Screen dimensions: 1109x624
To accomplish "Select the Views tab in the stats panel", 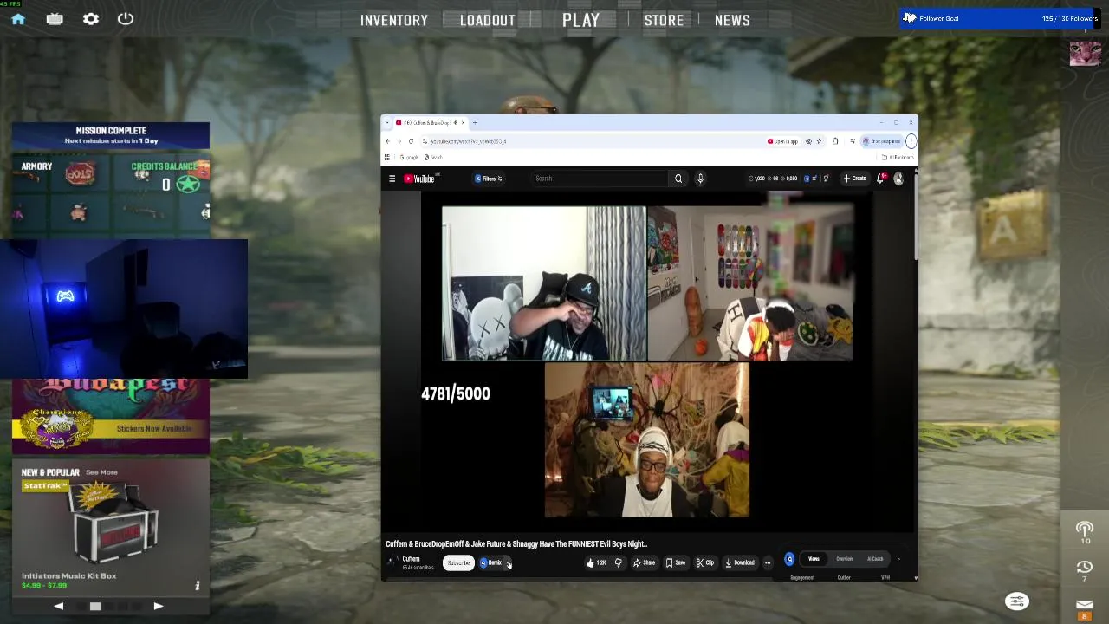I will (x=814, y=559).
